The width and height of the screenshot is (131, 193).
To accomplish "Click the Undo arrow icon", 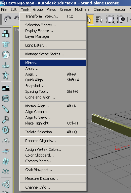I will 7,19.
